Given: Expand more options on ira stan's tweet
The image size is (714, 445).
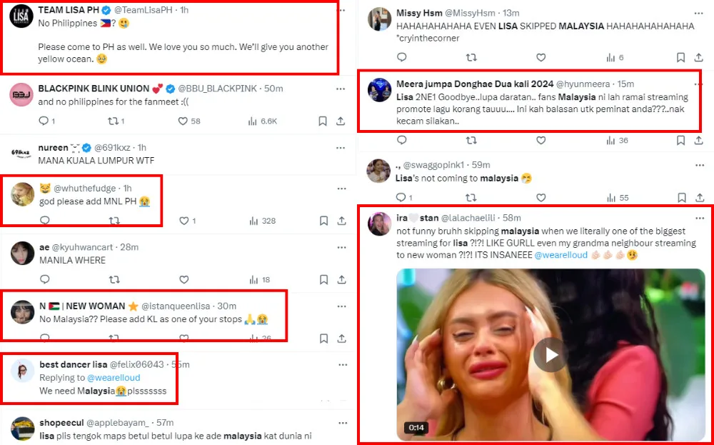Looking at the screenshot, I should (x=700, y=217).
